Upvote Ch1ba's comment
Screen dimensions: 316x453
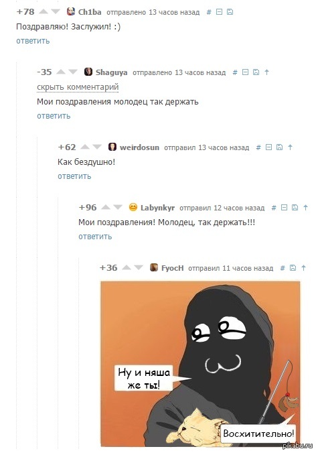click(44, 12)
